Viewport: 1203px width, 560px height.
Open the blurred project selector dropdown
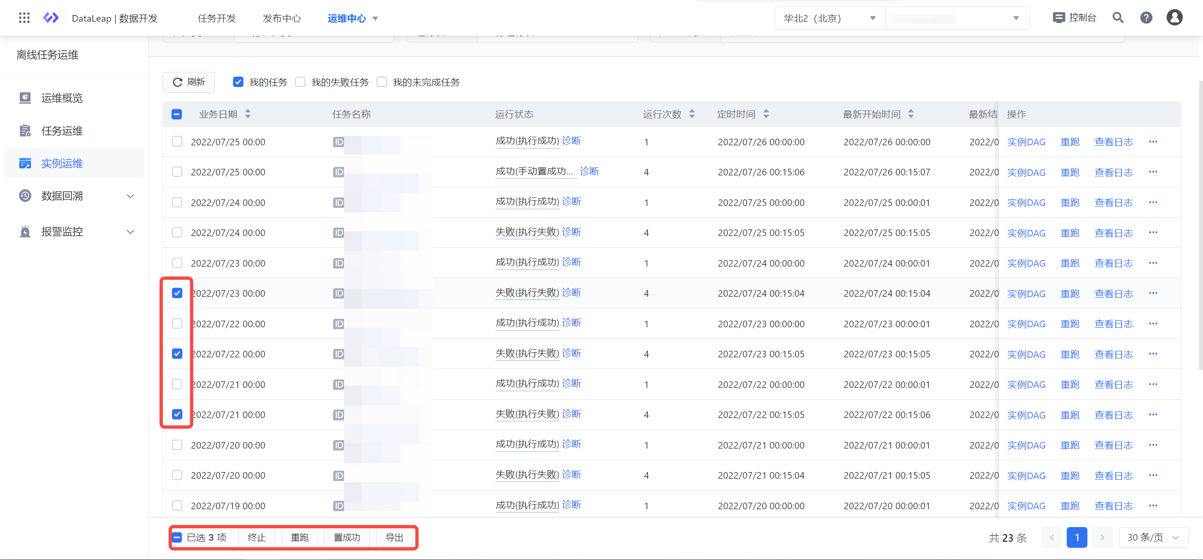[957, 18]
